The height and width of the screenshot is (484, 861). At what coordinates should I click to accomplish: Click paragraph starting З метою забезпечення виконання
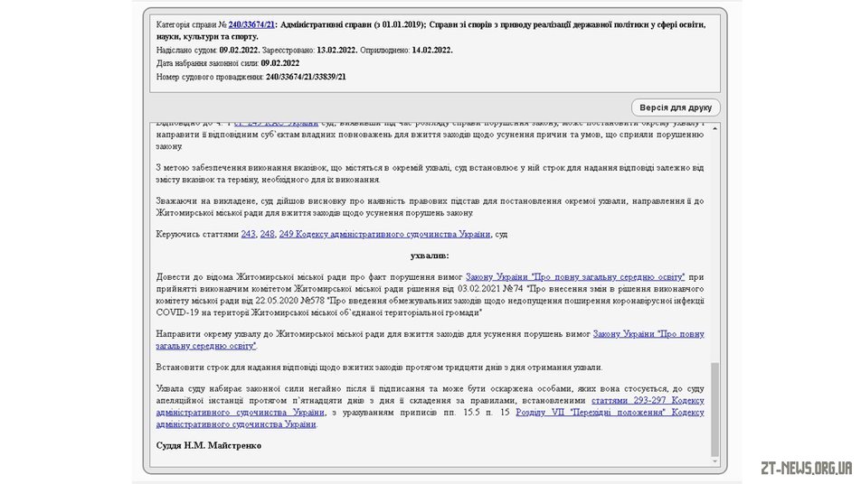point(430,173)
